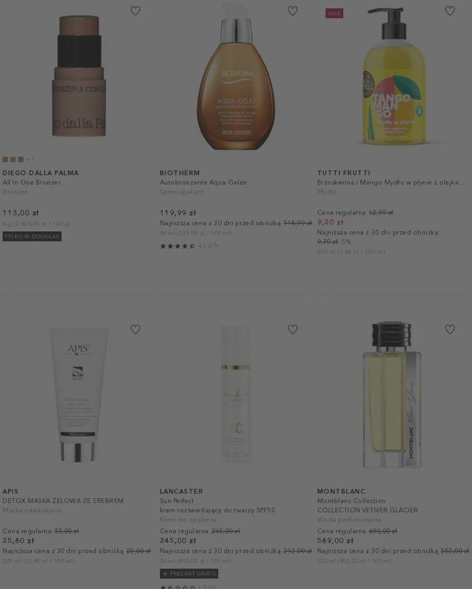Favorite the Biotherm Aqua-Gelée with heart icon
The width and height of the screenshot is (472, 589).
pyautogui.click(x=293, y=11)
